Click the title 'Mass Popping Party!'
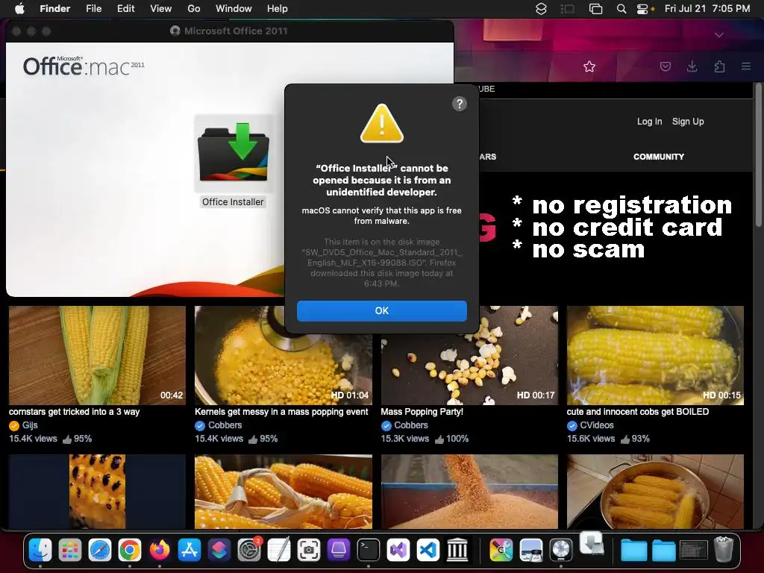This screenshot has height=573, width=764. pos(422,412)
